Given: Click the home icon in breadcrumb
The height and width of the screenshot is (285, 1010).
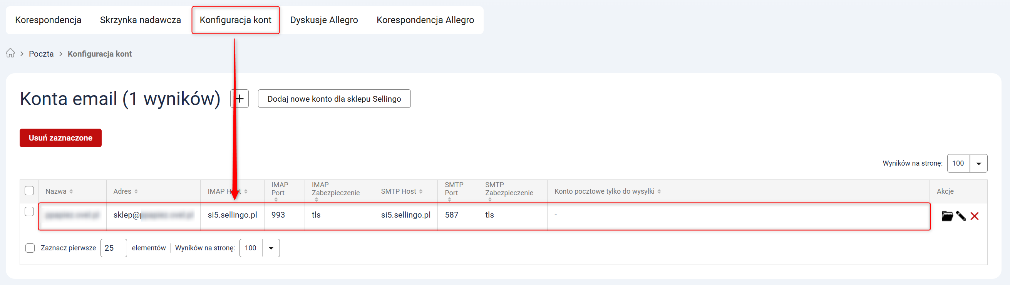Looking at the screenshot, I should pos(10,53).
